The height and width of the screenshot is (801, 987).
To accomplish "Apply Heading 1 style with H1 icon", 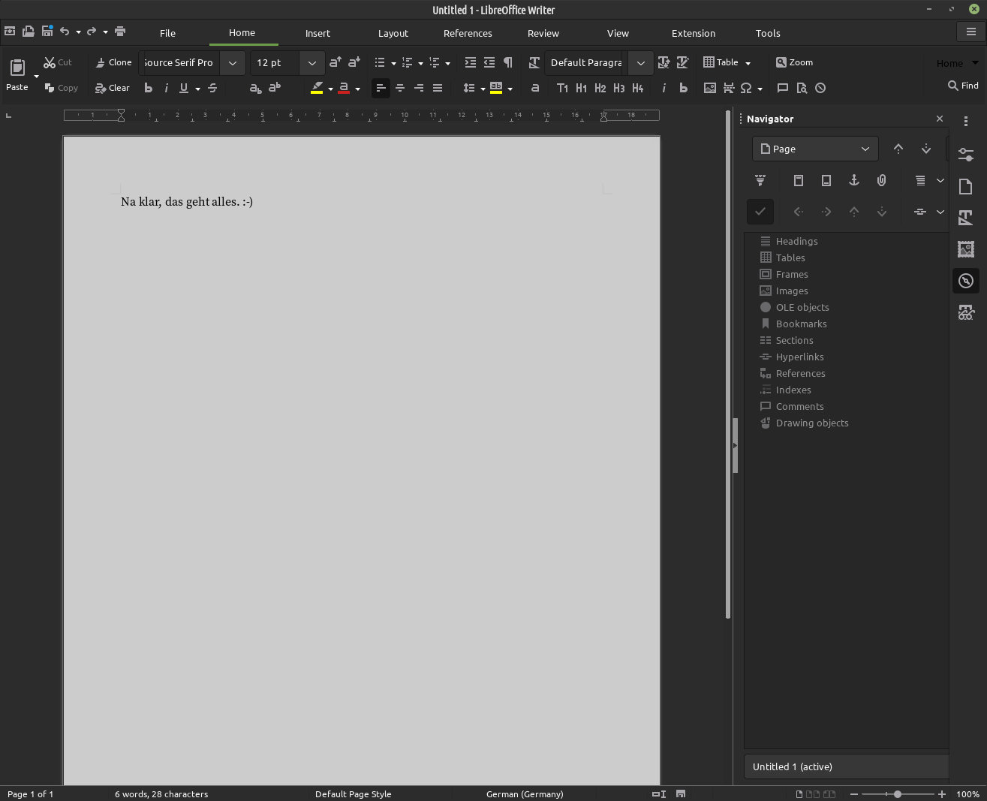I will [x=581, y=88].
